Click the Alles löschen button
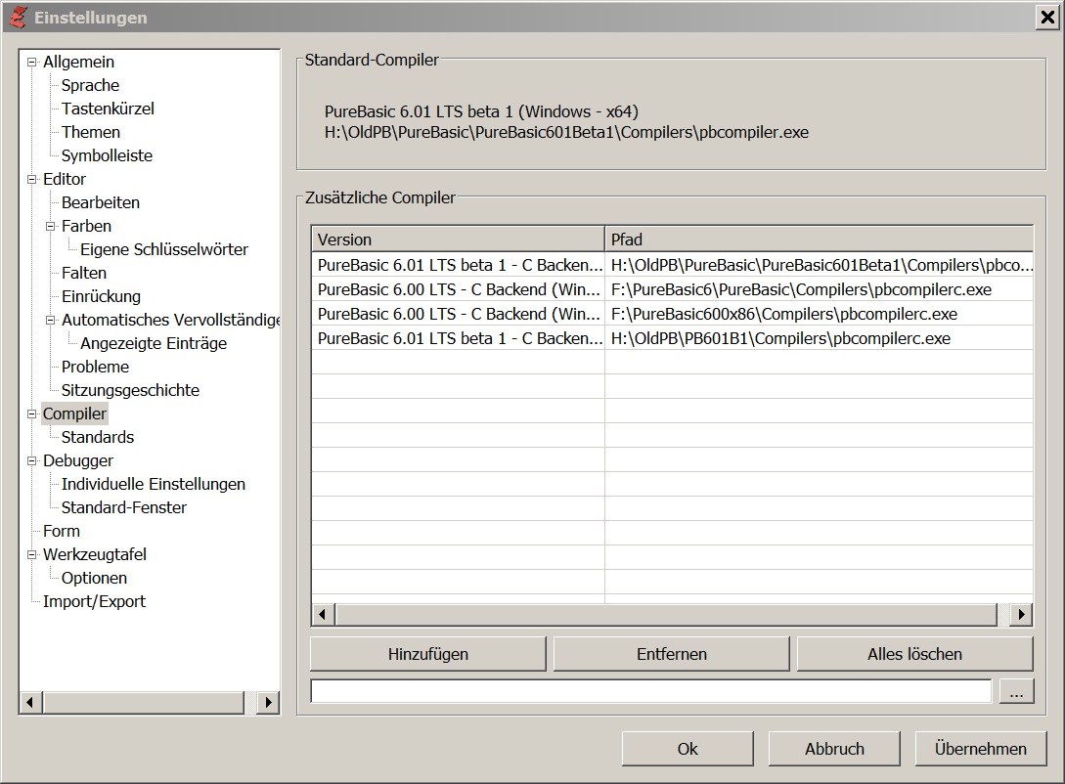This screenshot has width=1065, height=784. tap(915, 654)
